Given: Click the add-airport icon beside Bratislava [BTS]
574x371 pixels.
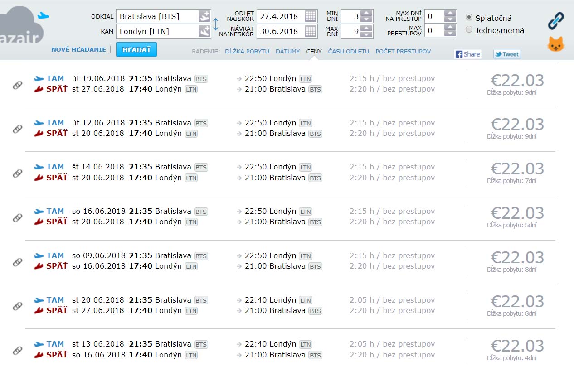Looking at the screenshot, I should tap(204, 16).
